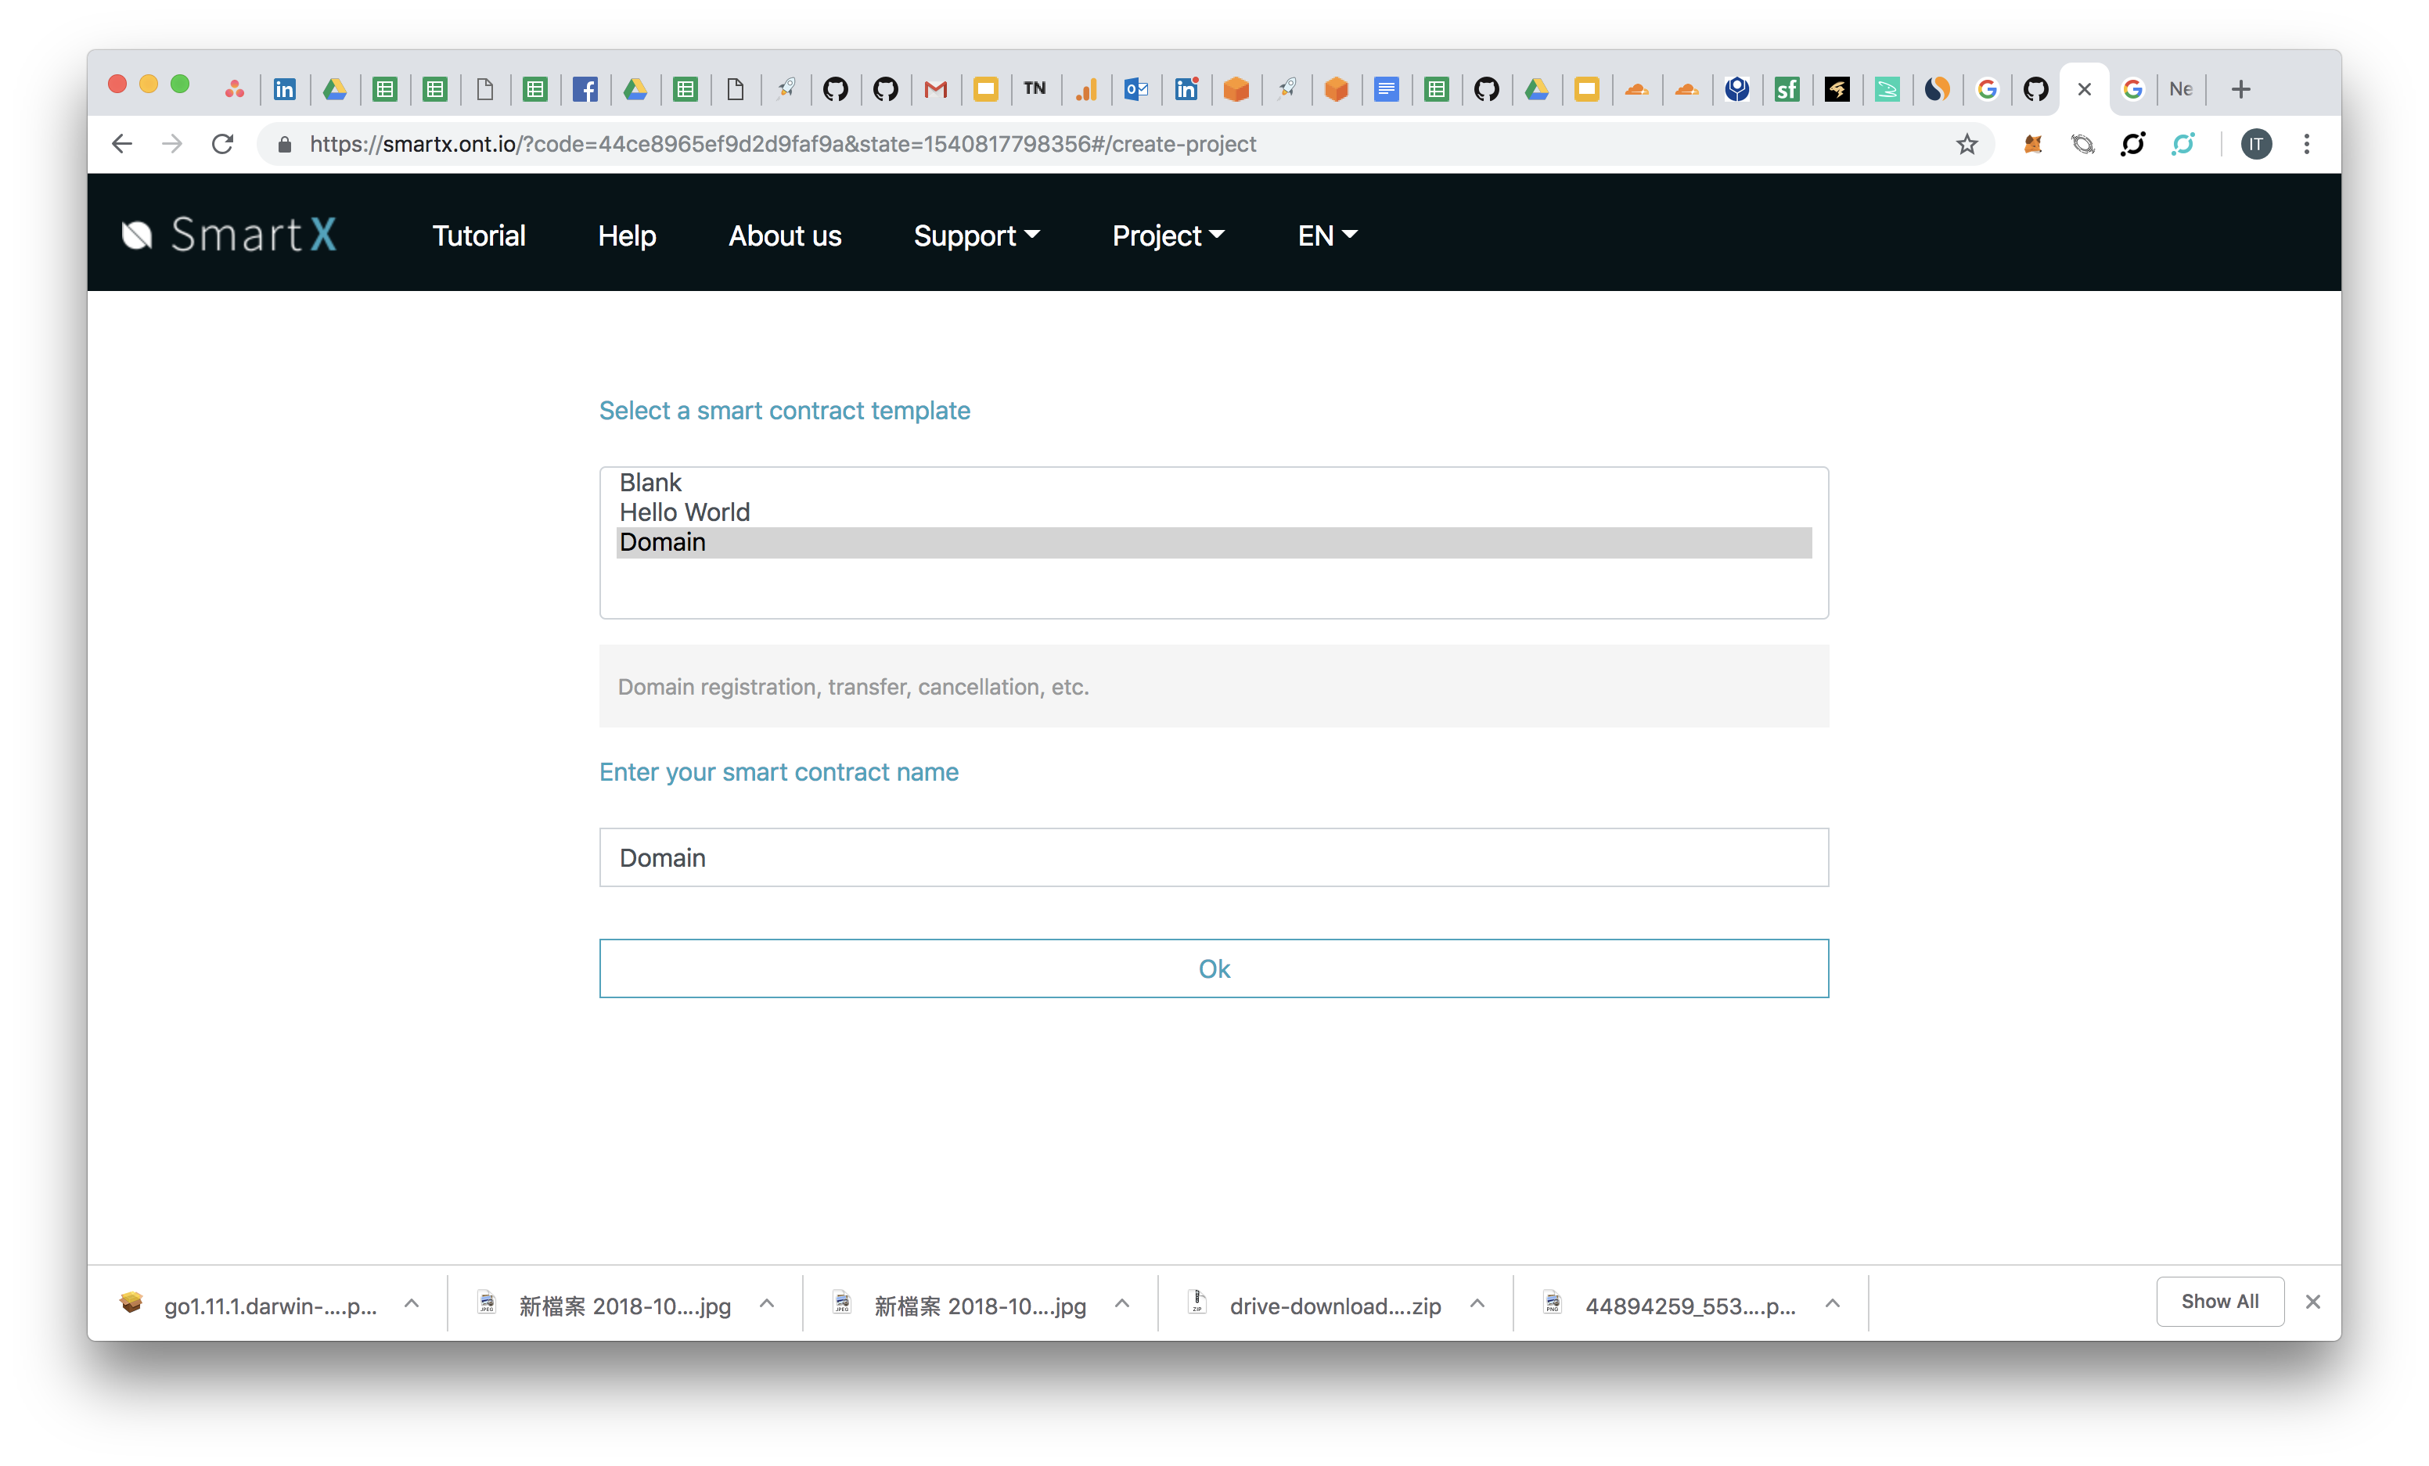Go back to previous page
The width and height of the screenshot is (2429, 1466).
coord(122,144)
